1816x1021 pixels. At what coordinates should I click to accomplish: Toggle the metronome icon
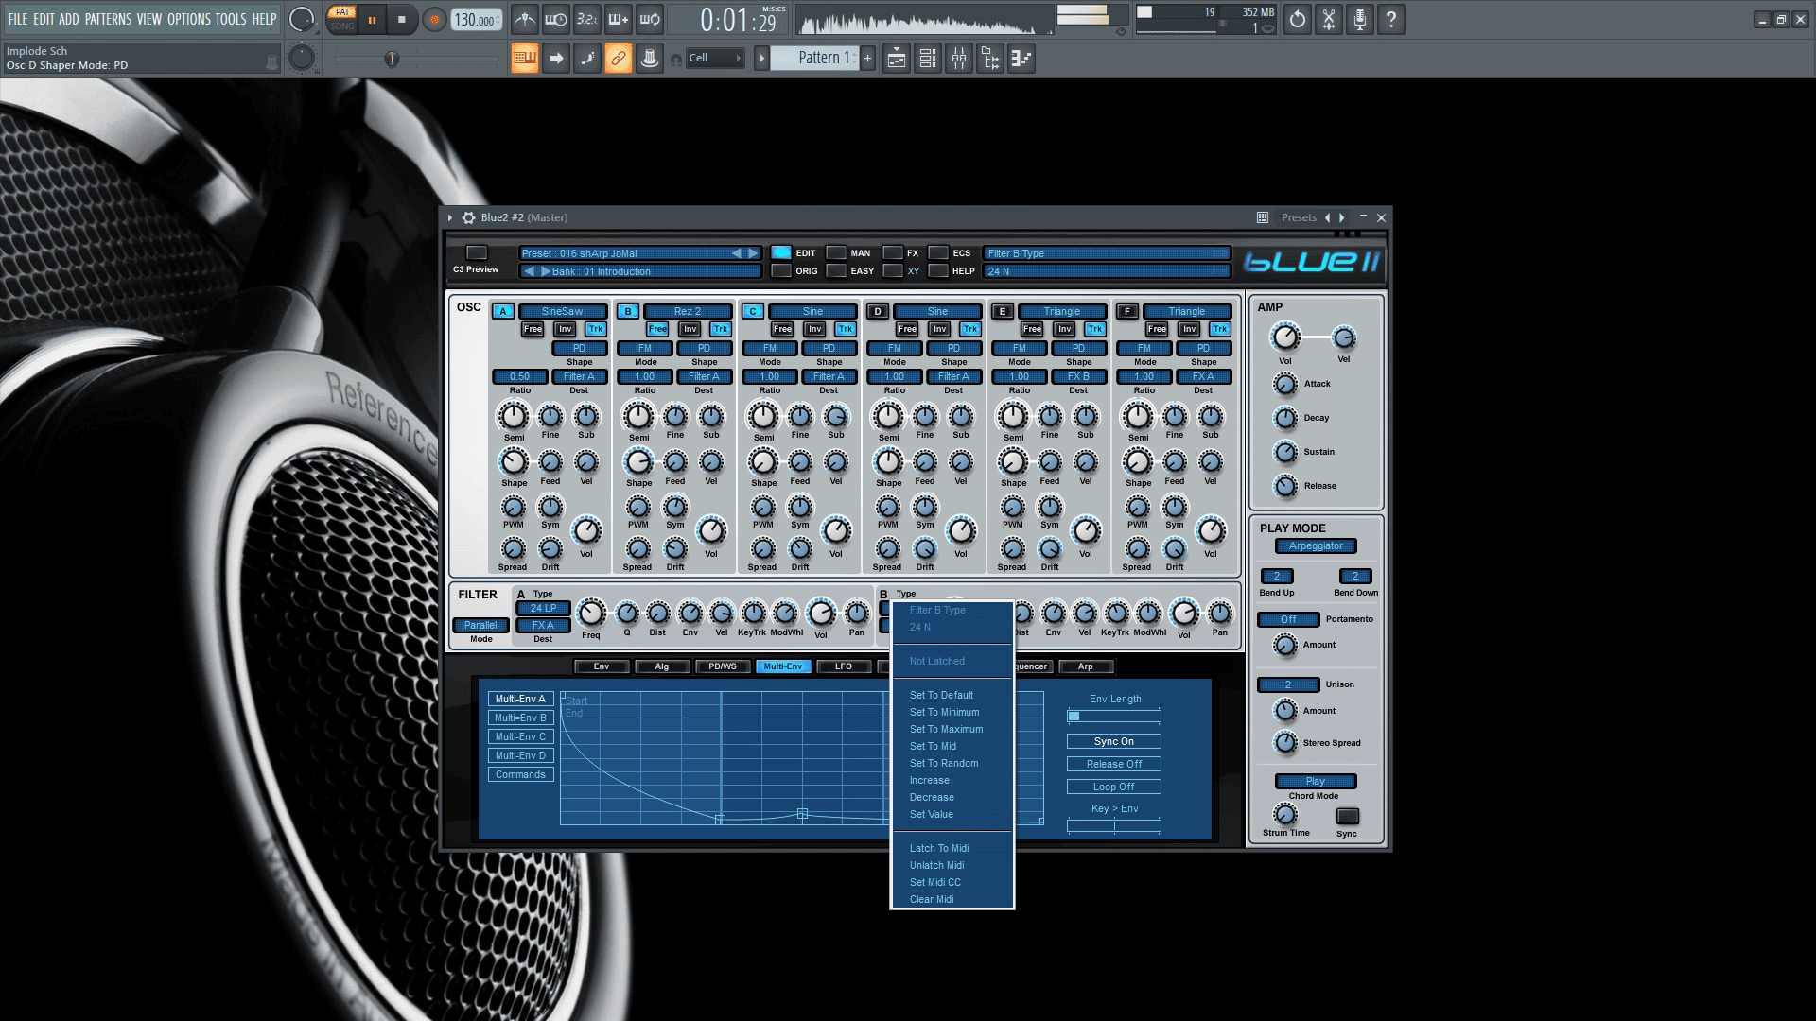[525, 20]
